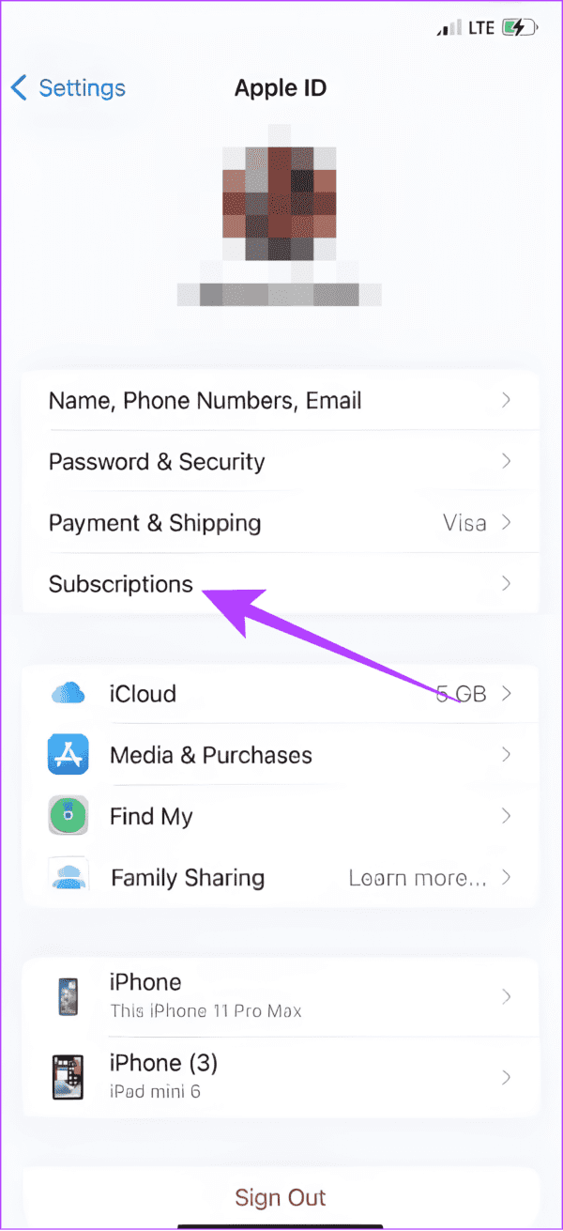The width and height of the screenshot is (563, 1231).
Task: Open the Subscriptions row
Action: click(x=281, y=584)
